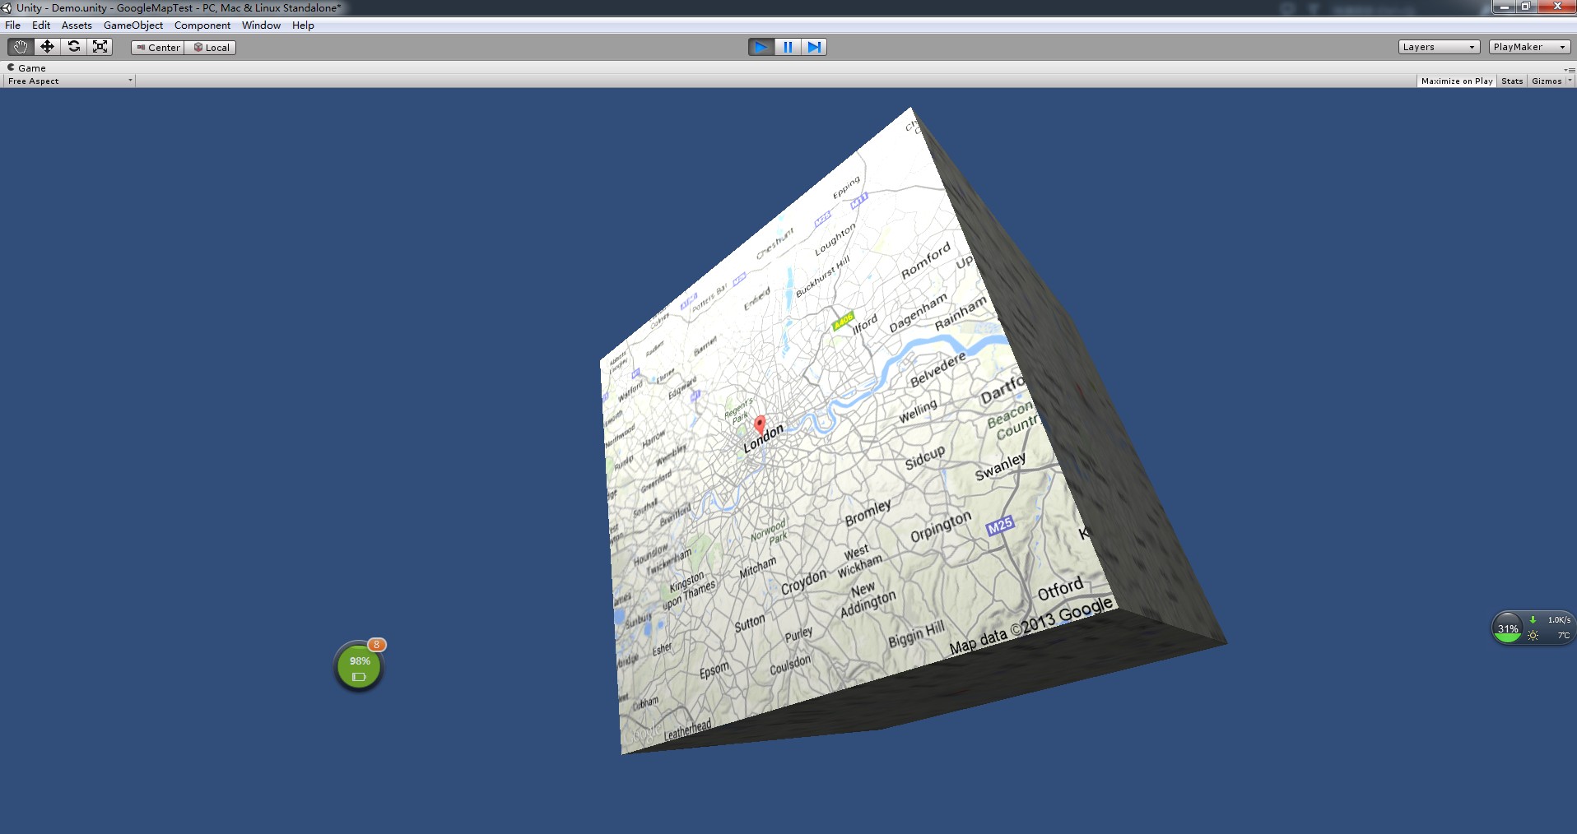Pause the running game
Image resolution: width=1577 pixels, height=834 pixels.
(788, 47)
